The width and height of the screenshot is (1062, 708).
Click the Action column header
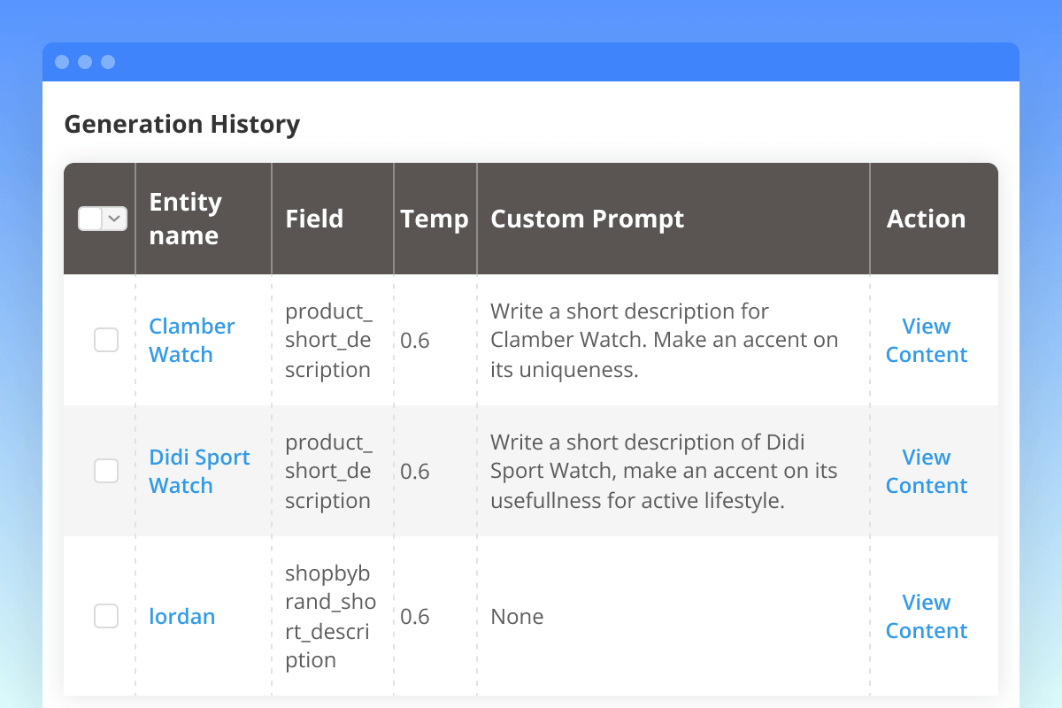[x=926, y=219]
